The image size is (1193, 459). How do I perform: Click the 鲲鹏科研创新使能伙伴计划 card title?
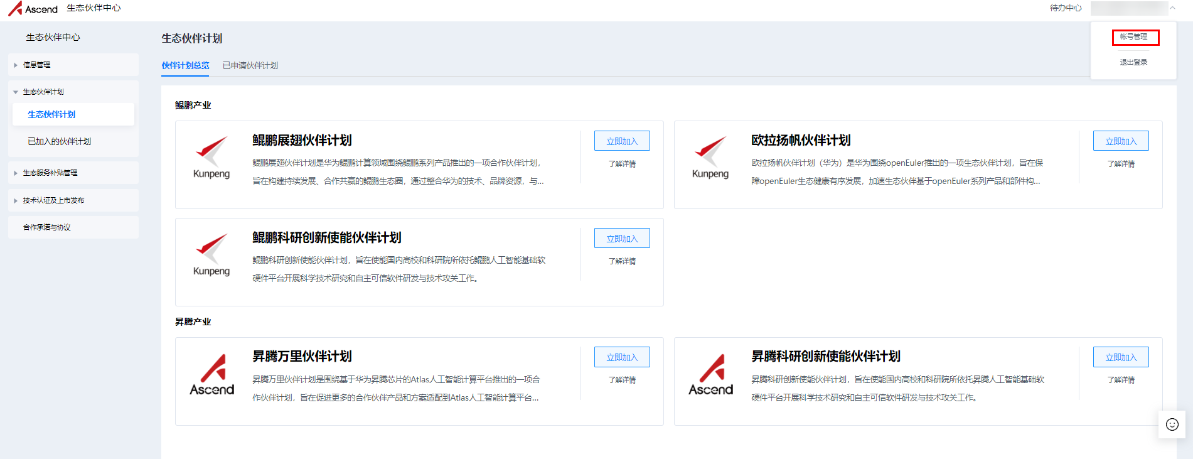pyautogui.click(x=327, y=237)
